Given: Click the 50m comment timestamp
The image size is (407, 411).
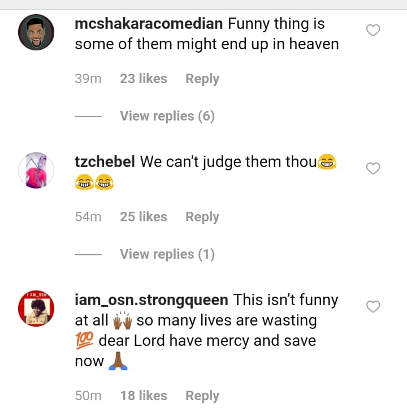Looking at the screenshot, I should point(88,396).
